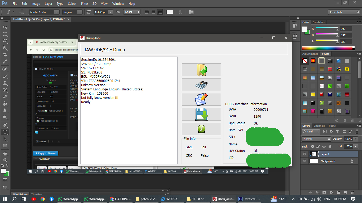The height and width of the screenshot is (203, 362).
Task: Toggle lock transparent pixels
Action: (312, 146)
